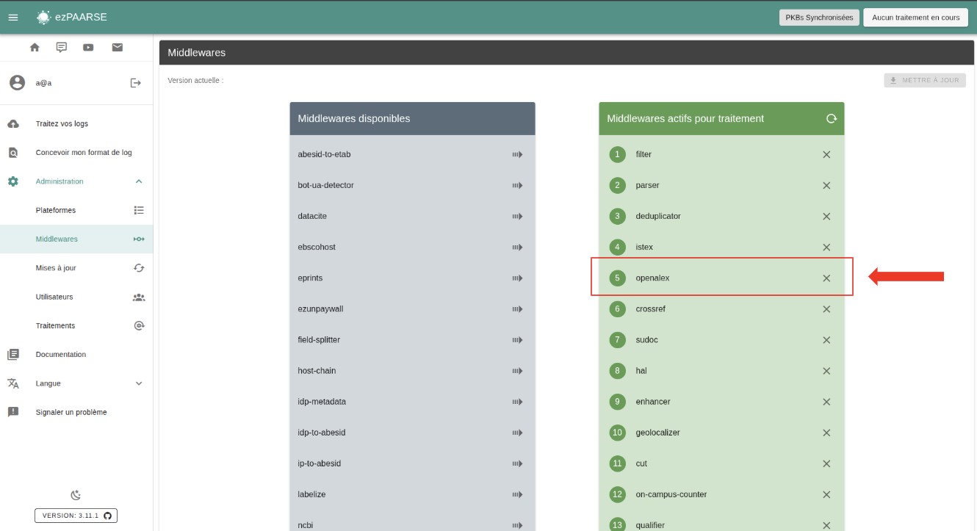
Task: Add ezunpaywall middleware via arrow icon
Action: tap(517, 309)
